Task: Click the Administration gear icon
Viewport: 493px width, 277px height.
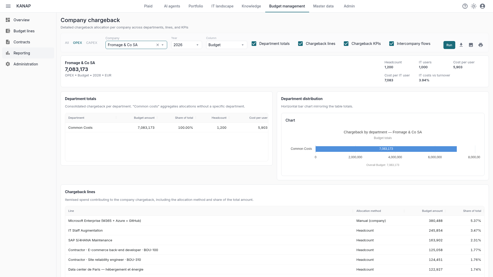Action: coord(8,64)
